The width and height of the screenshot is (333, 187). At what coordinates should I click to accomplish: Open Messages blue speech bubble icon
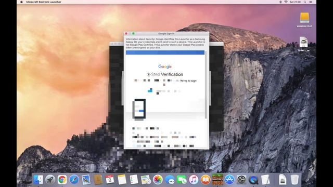point(170,180)
